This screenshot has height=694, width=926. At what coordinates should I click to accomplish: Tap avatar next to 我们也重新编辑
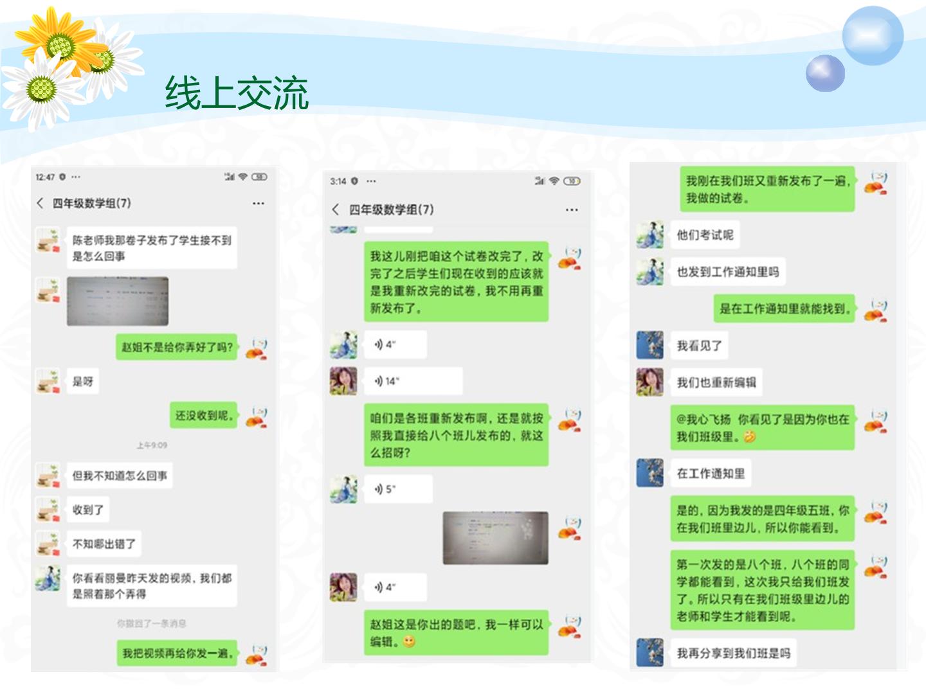[649, 382]
